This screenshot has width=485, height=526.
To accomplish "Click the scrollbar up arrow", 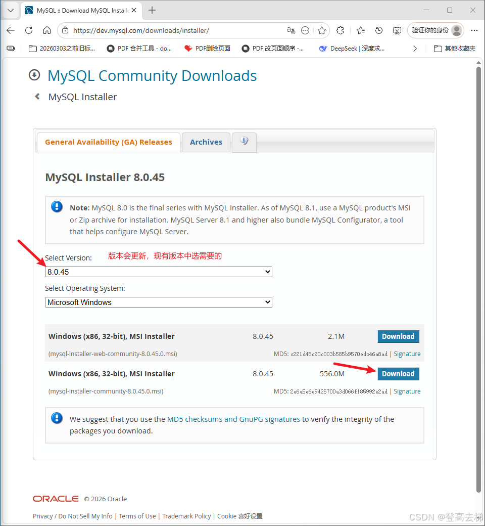I will (x=478, y=62).
